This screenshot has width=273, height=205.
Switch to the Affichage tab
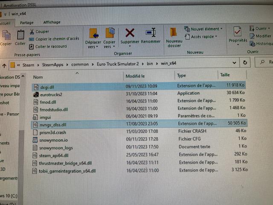coord(52,22)
